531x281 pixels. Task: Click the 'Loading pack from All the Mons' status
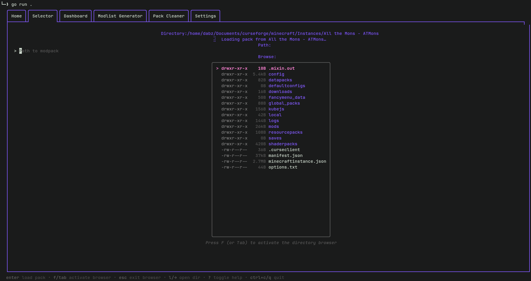274,39
